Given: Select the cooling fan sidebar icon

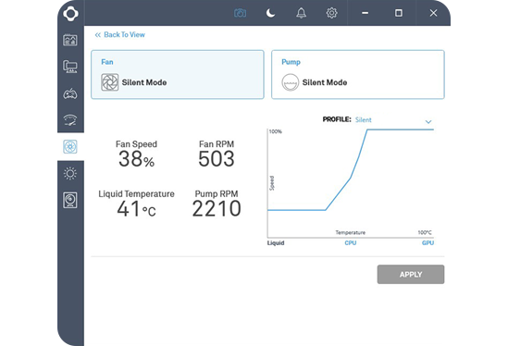Looking at the screenshot, I should (70, 146).
